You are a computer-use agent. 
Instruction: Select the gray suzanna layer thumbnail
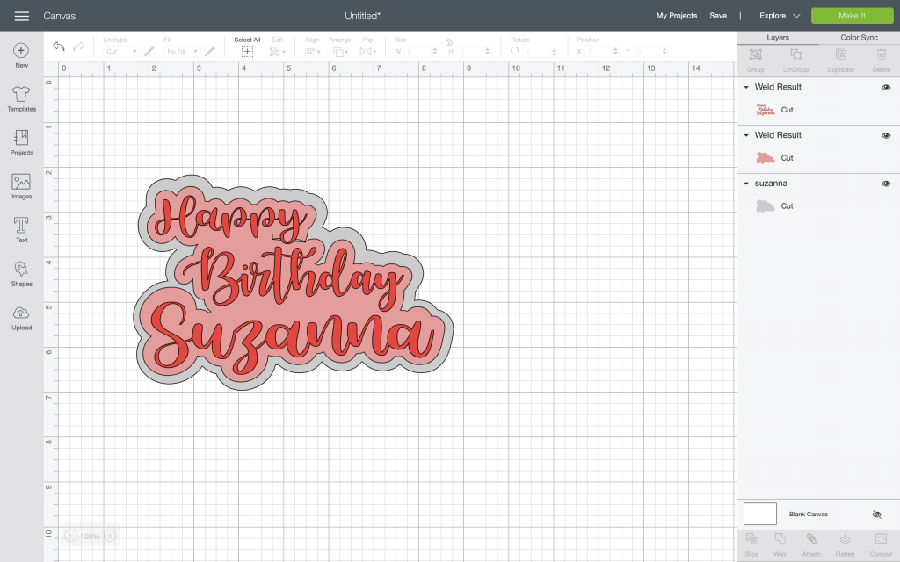pyautogui.click(x=766, y=205)
